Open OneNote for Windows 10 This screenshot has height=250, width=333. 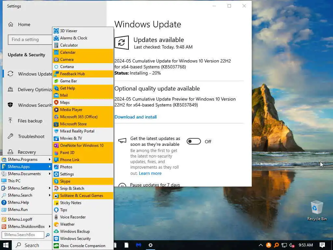83,146
